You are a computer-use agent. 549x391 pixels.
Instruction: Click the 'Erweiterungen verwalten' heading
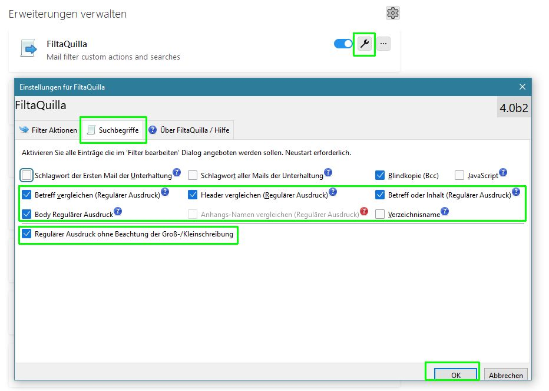click(68, 14)
